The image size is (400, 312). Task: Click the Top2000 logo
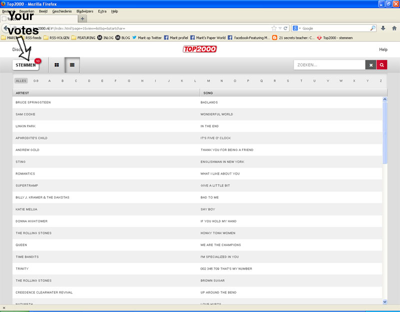(195, 49)
